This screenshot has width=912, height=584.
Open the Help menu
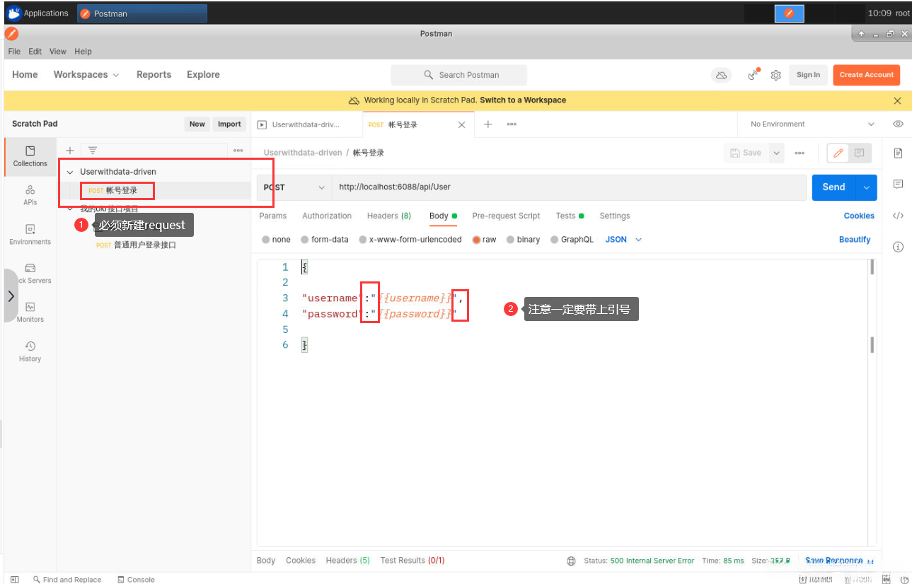tap(83, 52)
